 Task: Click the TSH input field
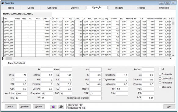[122, 94]
